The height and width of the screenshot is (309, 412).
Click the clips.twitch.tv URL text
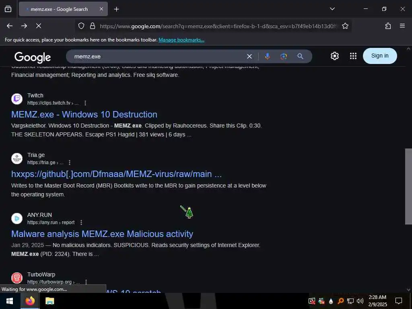(53, 103)
